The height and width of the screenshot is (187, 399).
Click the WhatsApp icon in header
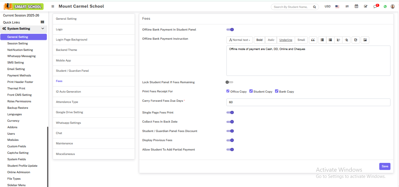pyautogui.click(x=385, y=6)
